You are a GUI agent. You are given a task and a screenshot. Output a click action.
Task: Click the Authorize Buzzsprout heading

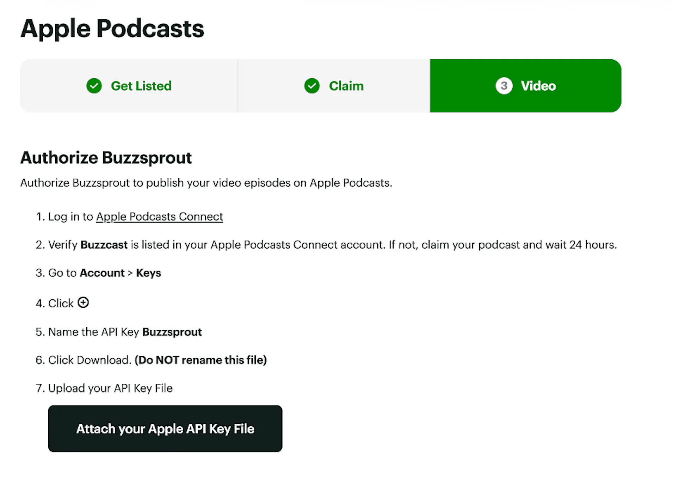[x=106, y=158]
